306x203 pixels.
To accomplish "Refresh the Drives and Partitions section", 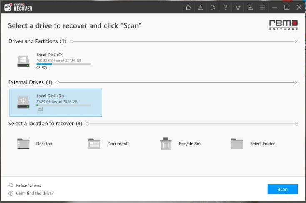I will click(71, 41).
